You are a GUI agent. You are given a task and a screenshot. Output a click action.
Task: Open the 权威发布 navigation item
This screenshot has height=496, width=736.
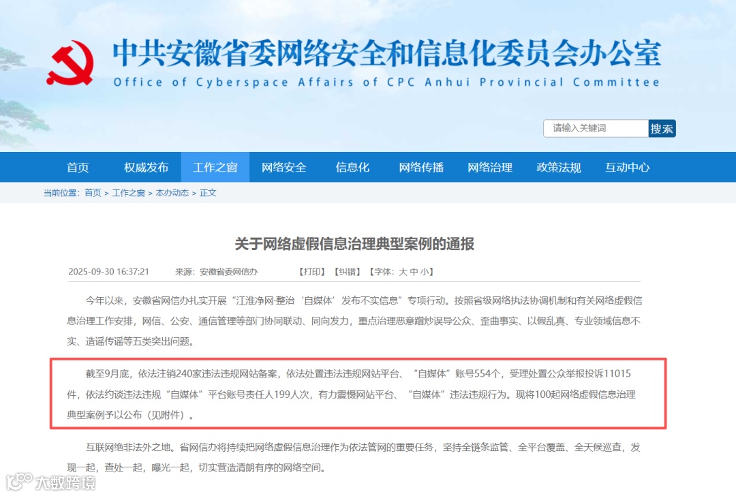coord(146,167)
